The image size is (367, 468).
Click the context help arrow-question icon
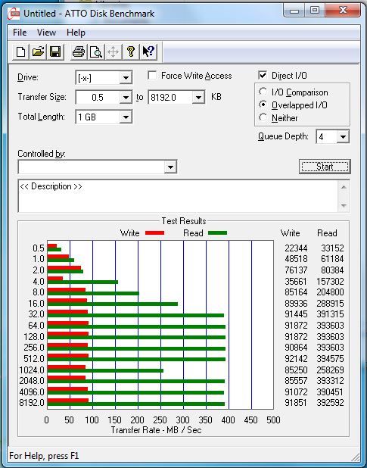click(x=148, y=52)
